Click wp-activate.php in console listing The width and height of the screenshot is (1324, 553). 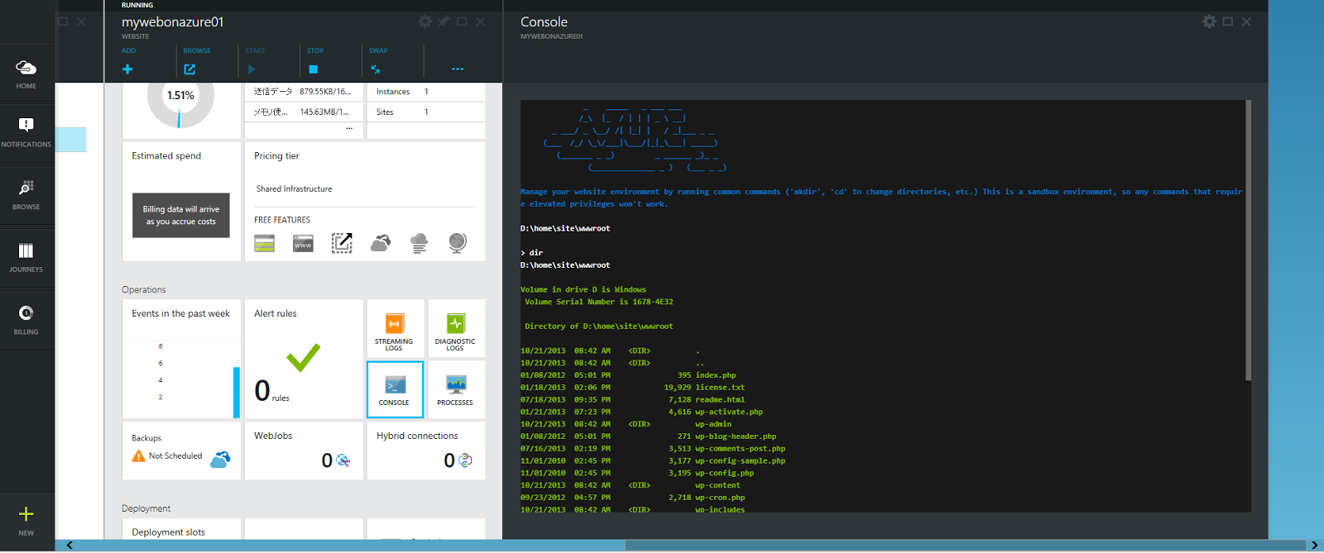[729, 412]
